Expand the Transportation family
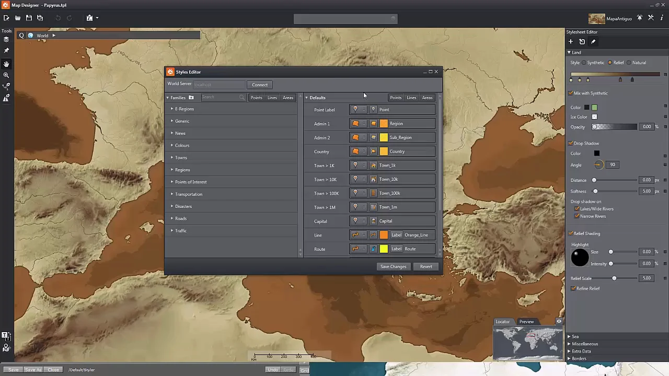Viewport: 669px width, 376px height. coord(172,194)
